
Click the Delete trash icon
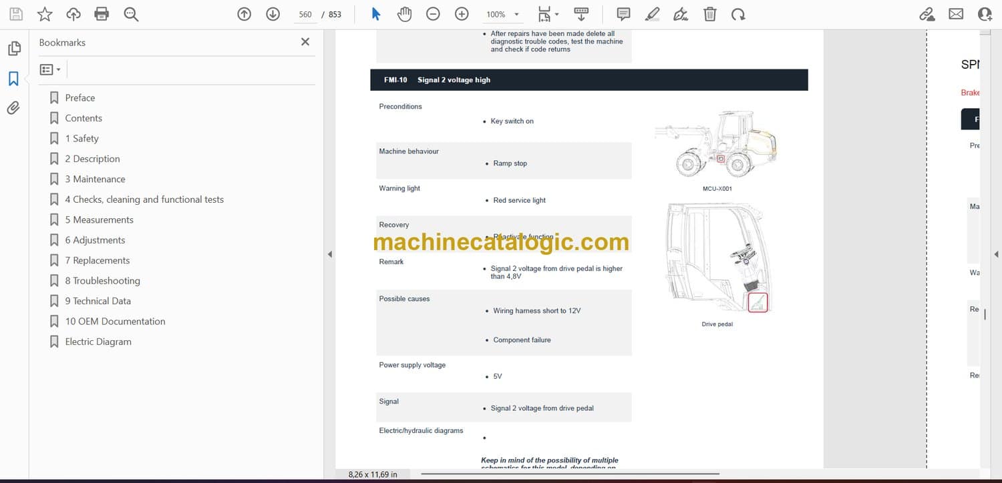710,14
